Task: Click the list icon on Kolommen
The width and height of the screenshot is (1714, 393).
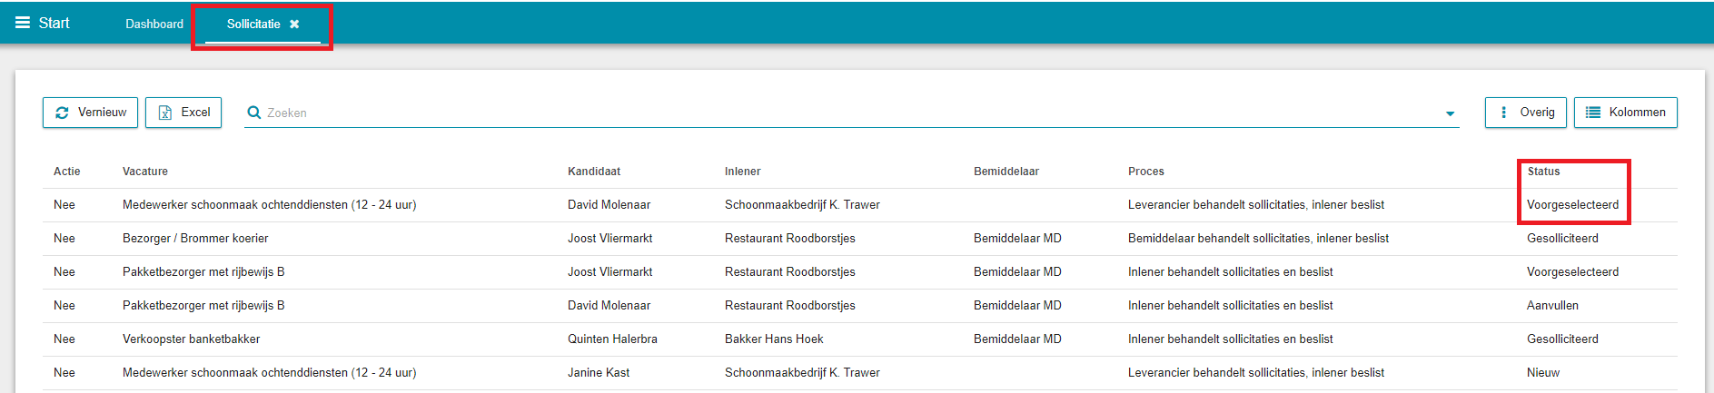Action: tap(1593, 113)
